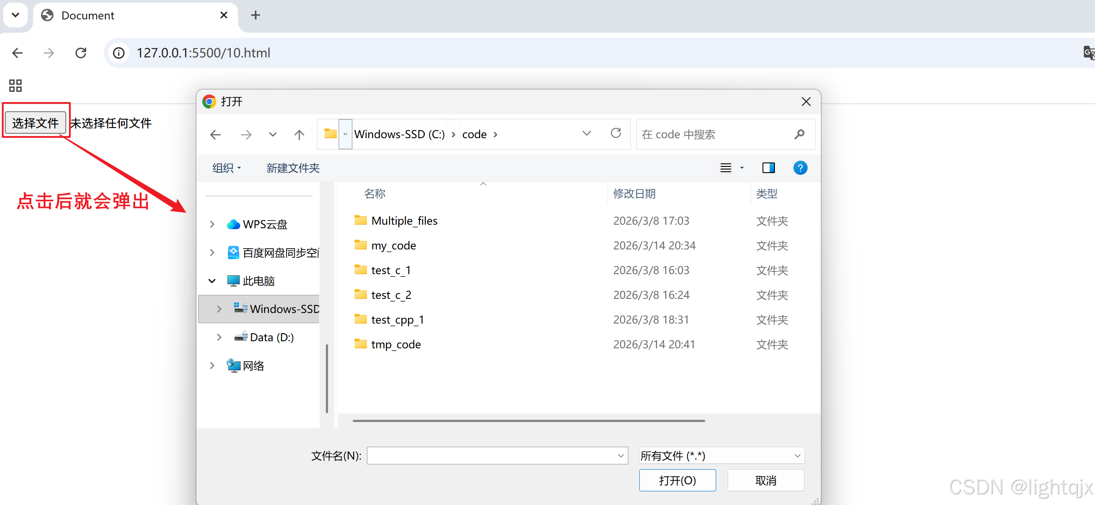
Task: Click the dialog back navigation arrow
Action: click(215, 135)
